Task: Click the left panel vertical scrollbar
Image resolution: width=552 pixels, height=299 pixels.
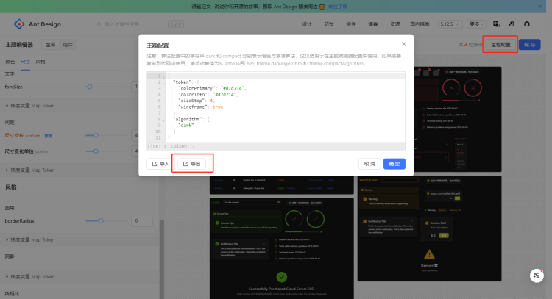Action: (x=162, y=259)
